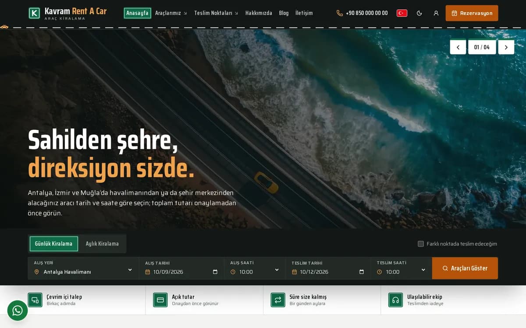Click the 'Birkaç adımda' subtitle text

tap(61, 304)
